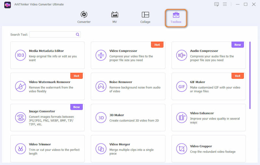Click the Noise Remover headphones icon
The image size is (260, 165).
[101, 87]
